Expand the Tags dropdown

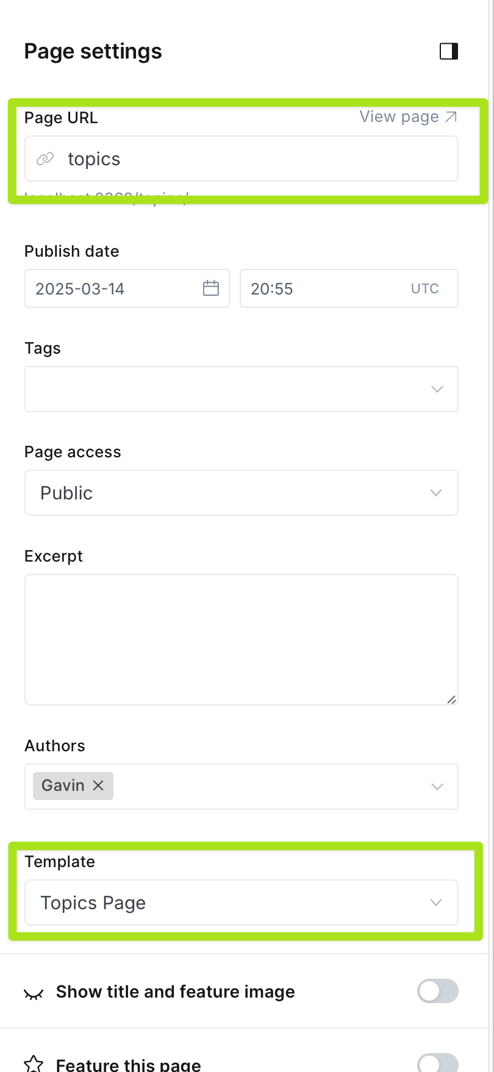tap(437, 389)
